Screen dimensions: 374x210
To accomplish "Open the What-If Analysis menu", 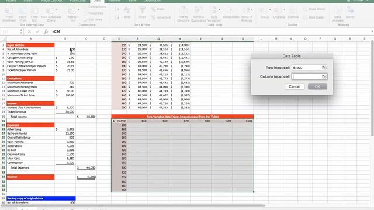I will pyautogui.click(x=247, y=14).
